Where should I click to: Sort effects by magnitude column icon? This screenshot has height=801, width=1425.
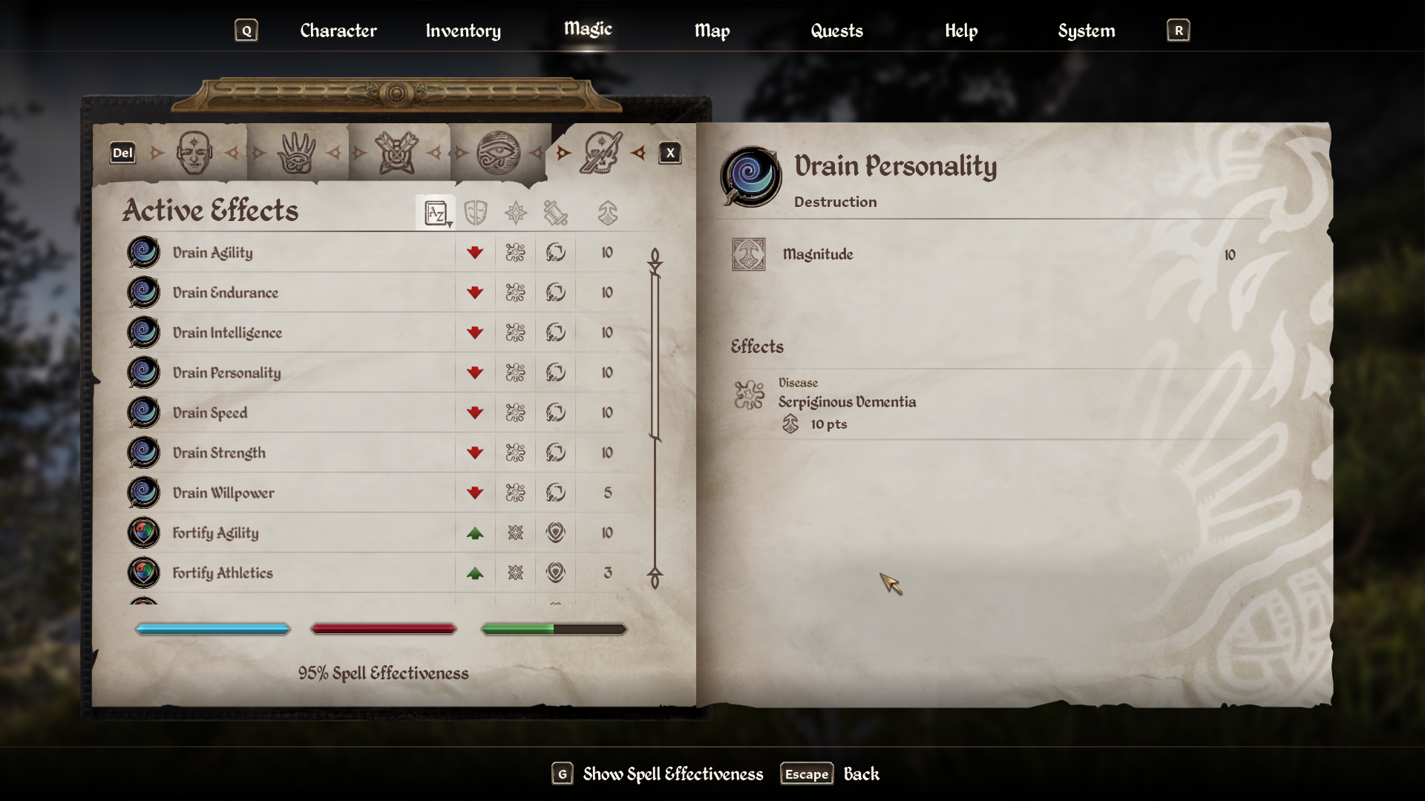(608, 213)
